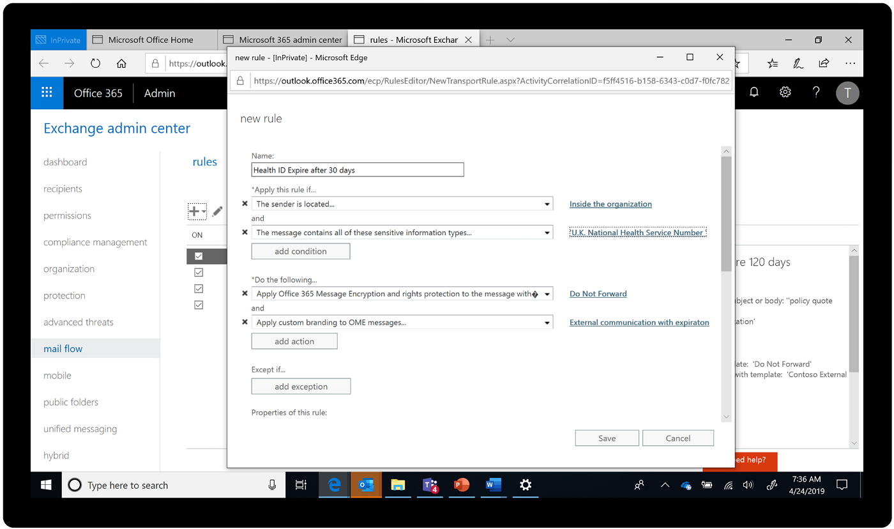Open the Office 365 app launcher
894x529 pixels.
(47, 93)
